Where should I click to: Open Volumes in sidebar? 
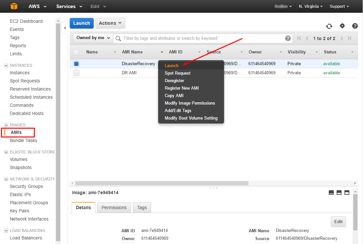(x=19, y=159)
